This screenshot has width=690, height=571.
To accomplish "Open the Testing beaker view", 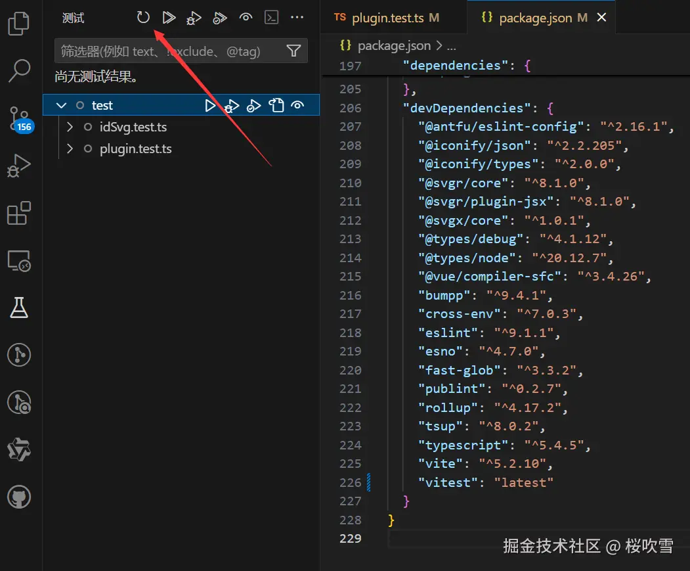I will pyautogui.click(x=19, y=308).
